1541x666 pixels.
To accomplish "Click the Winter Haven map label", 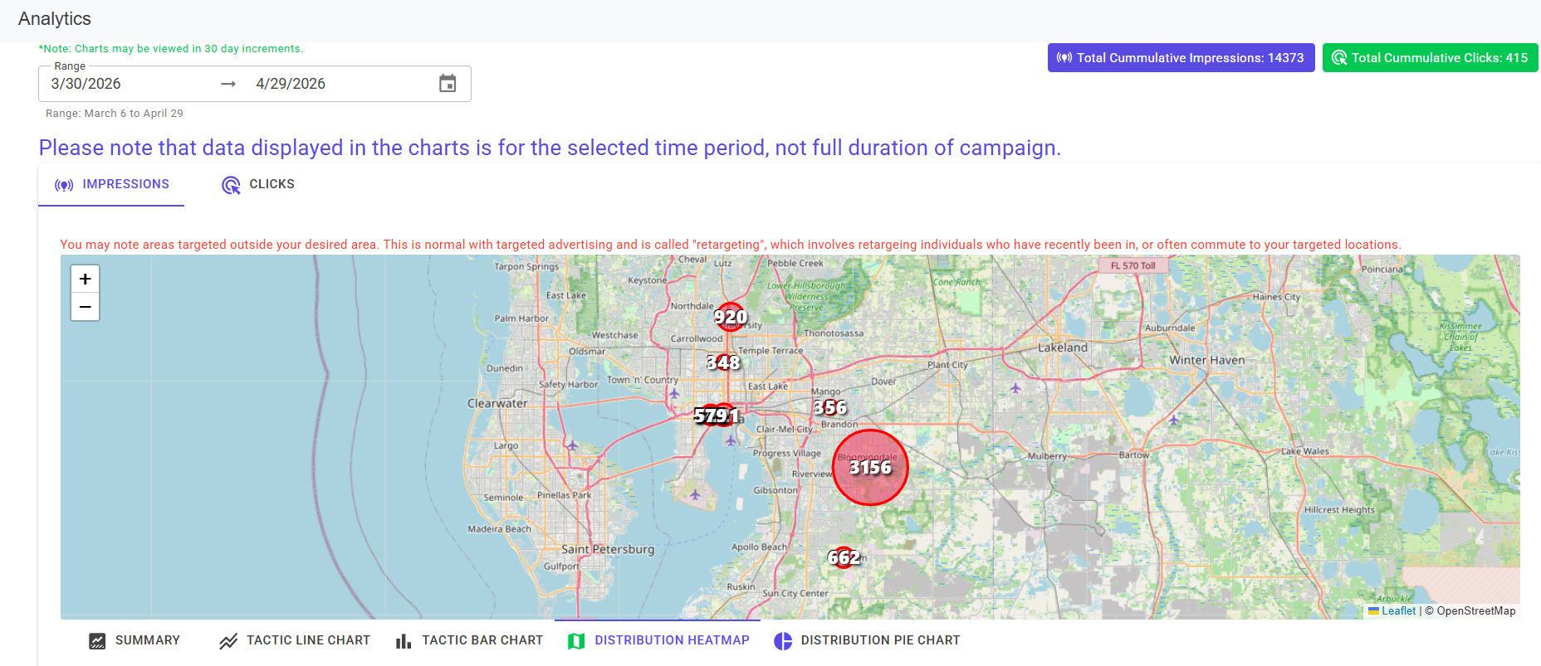I will 1207,360.
